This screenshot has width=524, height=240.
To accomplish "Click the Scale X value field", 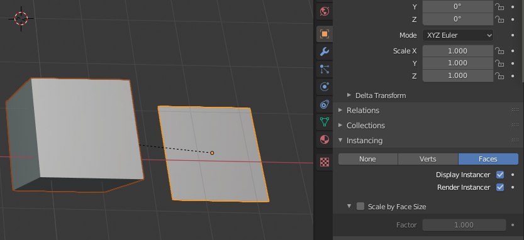I will [x=458, y=51].
